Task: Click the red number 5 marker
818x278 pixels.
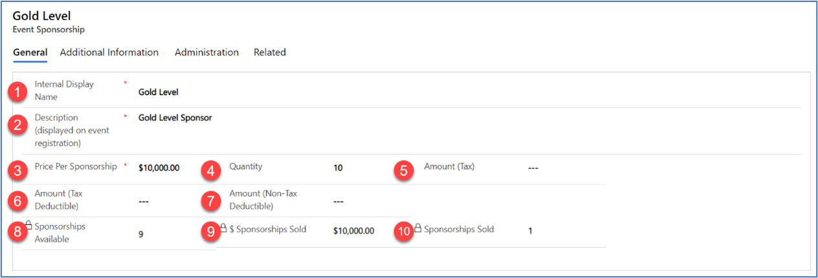Action: [x=404, y=171]
